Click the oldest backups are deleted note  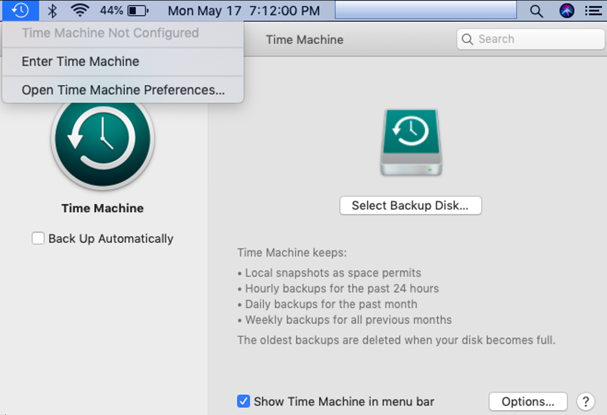(396, 340)
